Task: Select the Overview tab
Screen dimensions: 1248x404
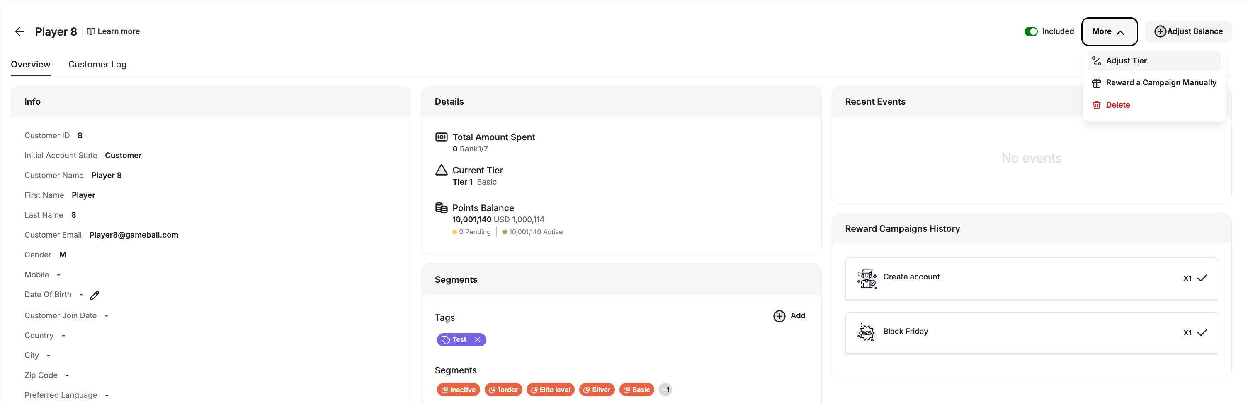Action: point(30,64)
